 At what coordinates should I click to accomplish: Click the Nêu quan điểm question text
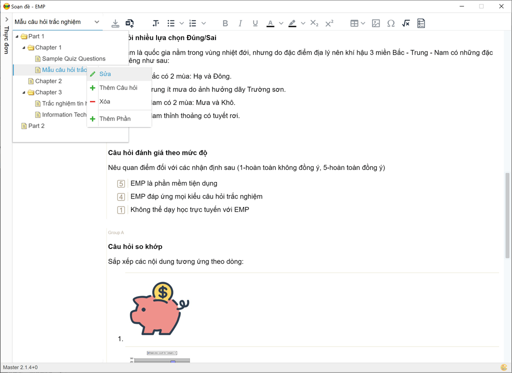246,168
